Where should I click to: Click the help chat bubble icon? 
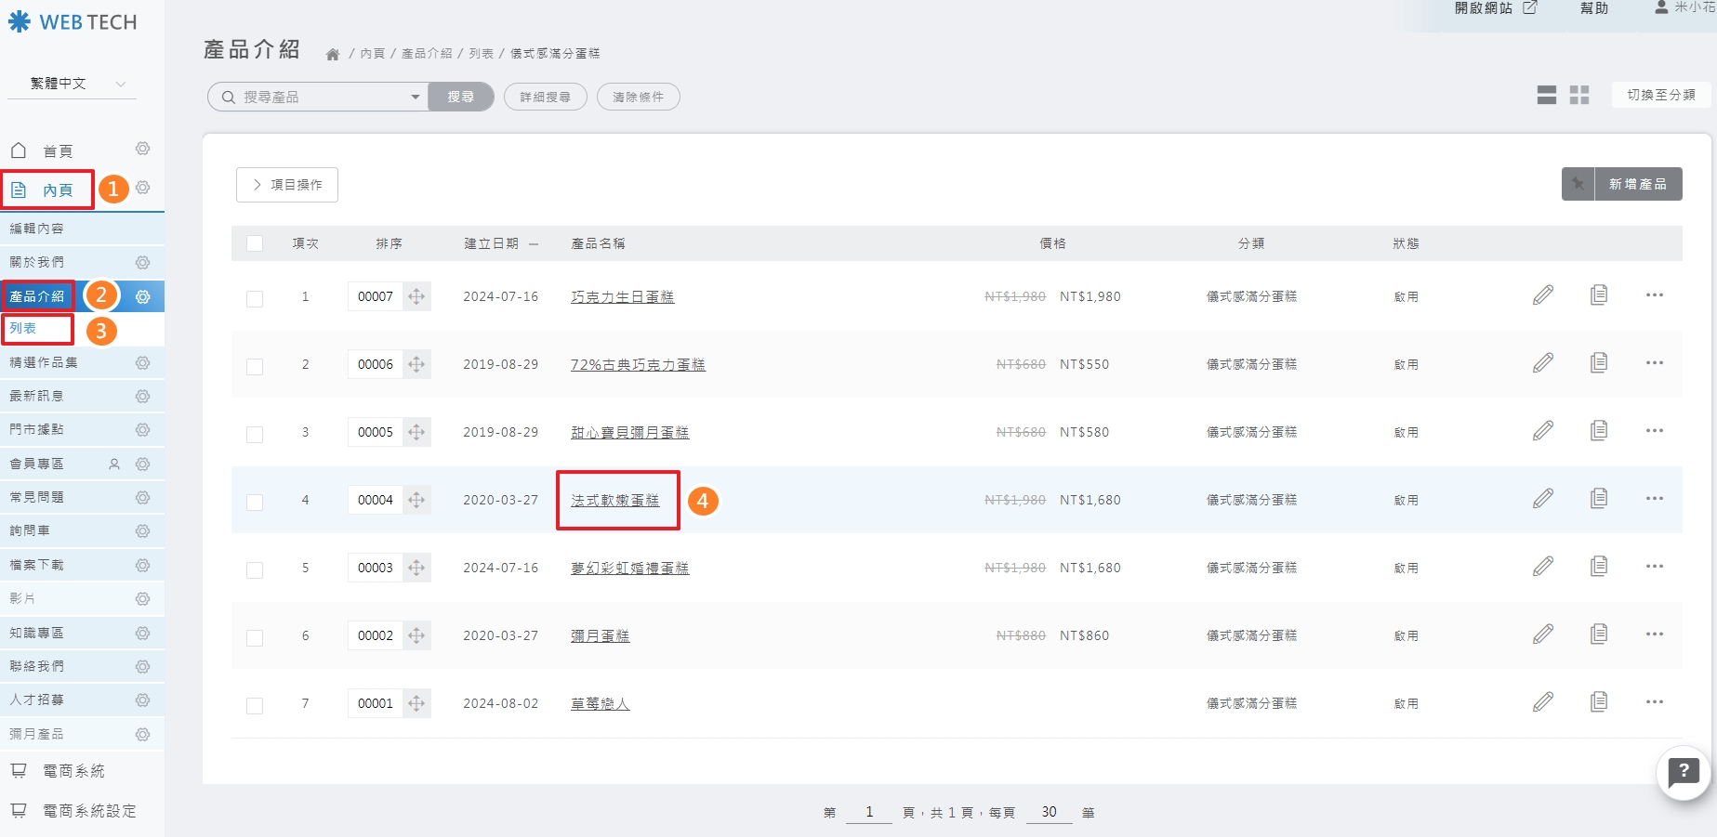point(1683,771)
